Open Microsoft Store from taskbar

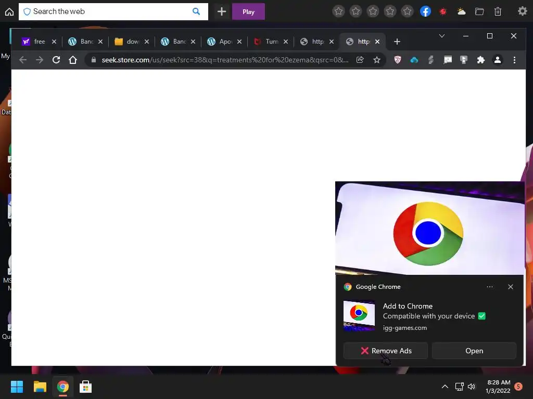click(x=85, y=387)
